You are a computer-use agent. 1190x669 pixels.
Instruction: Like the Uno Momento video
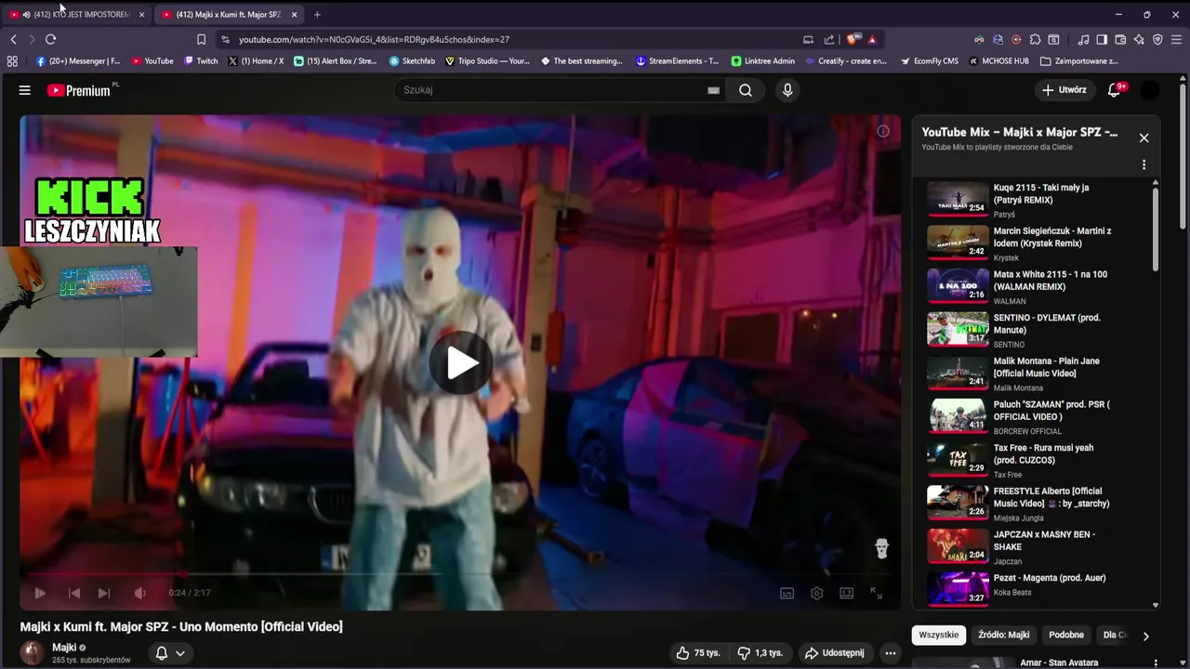click(x=698, y=653)
